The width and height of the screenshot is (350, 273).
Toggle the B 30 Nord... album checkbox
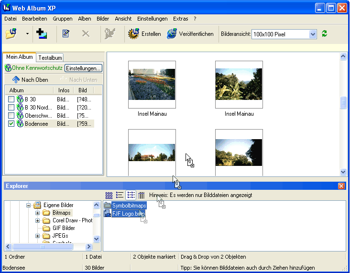pyautogui.click(x=11, y=108)
